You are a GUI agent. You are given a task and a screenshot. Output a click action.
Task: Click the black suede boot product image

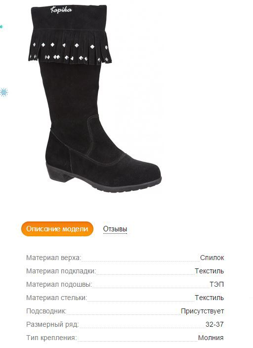click(94, 98)
